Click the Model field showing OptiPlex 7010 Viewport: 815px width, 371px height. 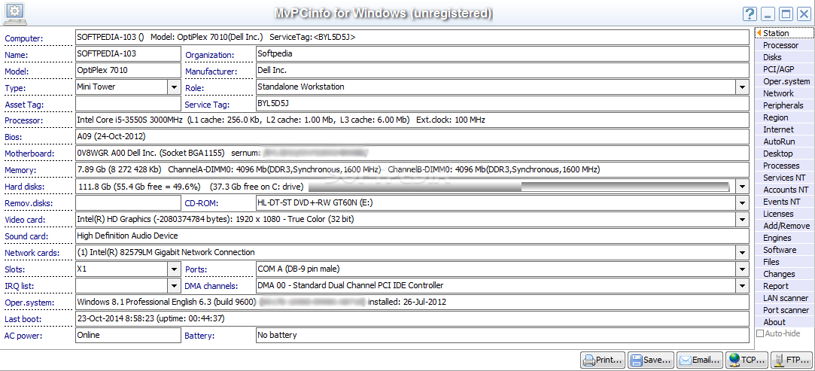(x=128, y=71)
